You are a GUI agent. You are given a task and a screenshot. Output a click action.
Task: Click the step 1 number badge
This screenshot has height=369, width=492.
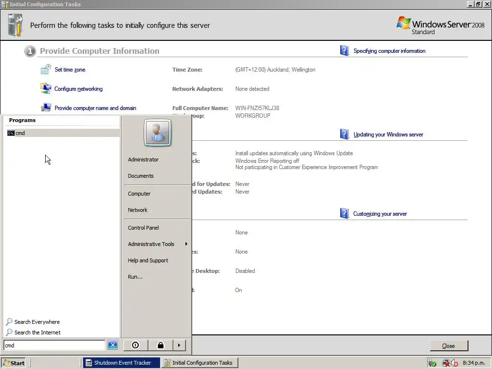coord(30,51)
